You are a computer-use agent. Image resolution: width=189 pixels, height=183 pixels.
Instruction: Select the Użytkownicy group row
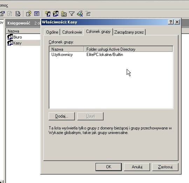[111, 55]
